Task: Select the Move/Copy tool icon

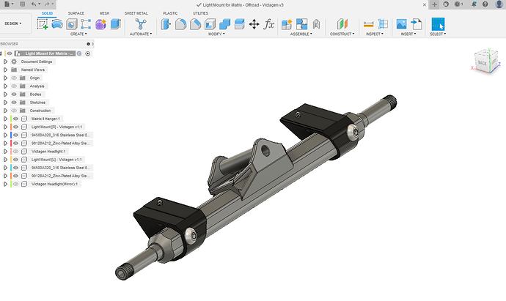Action: pos(254,24)
